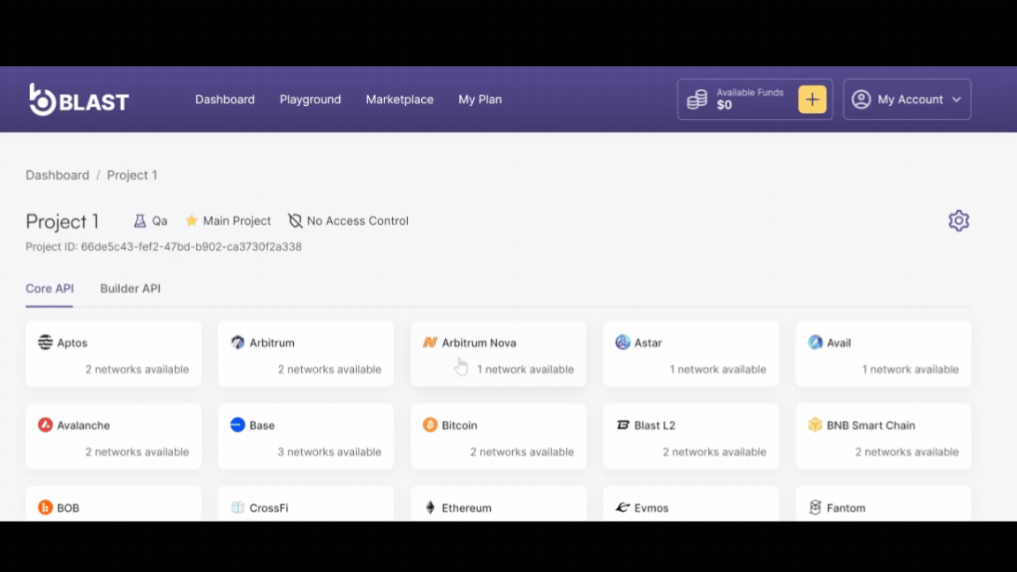This screenshot has height=572, width=1017.
Task: Click Base '3 networks available' text
Action: (329, 451)
